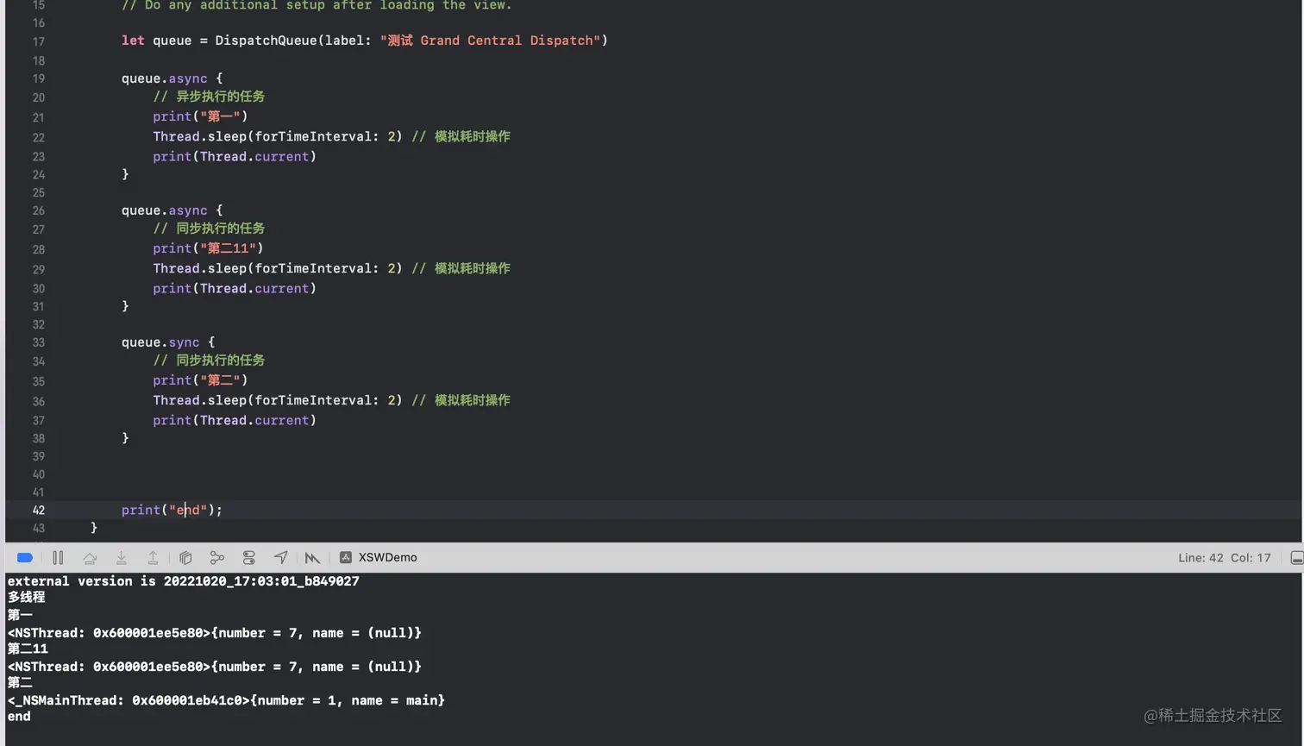
Task: Click line number 17 in gutter
Action: click(x=38, y=41)
